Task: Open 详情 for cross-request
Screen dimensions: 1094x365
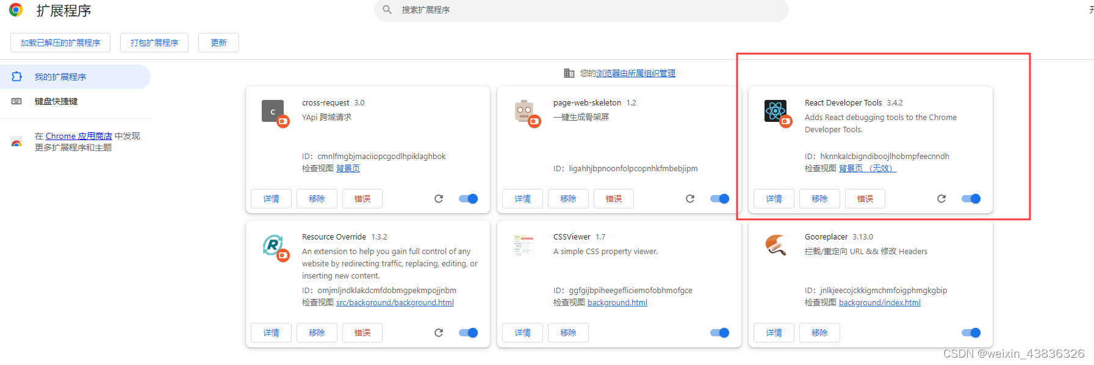Action: 272,199
